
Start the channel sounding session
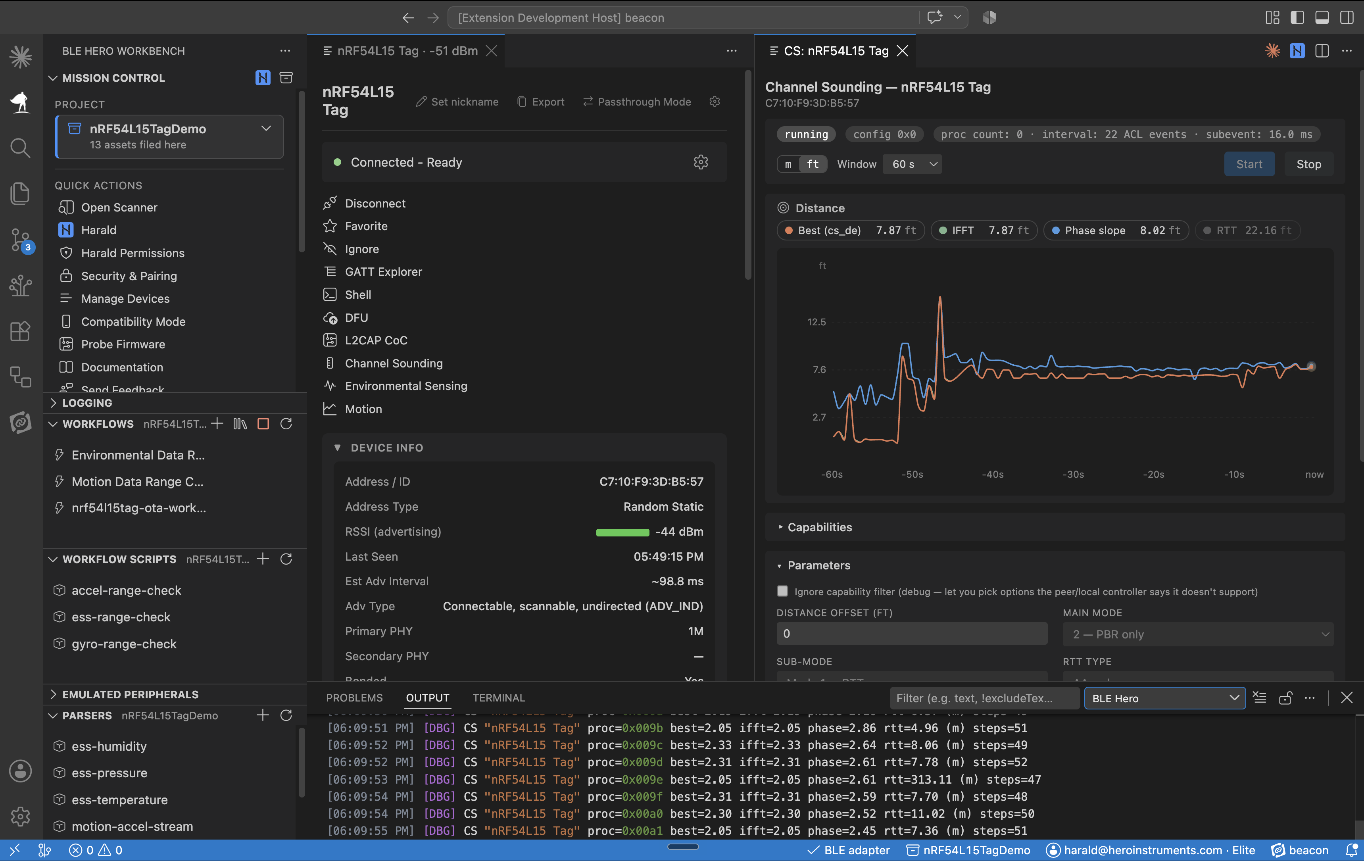pyautogui.click(x=1249, y=164)
